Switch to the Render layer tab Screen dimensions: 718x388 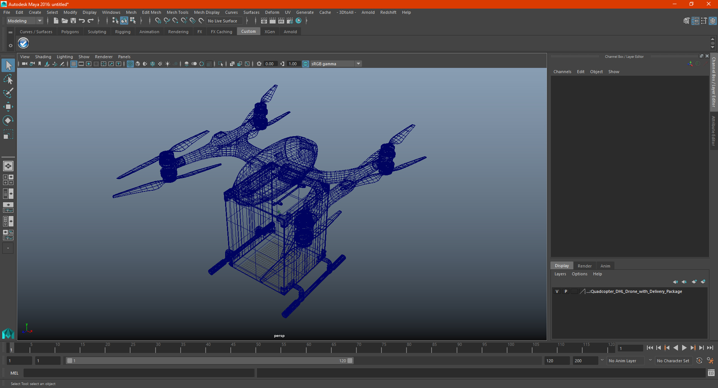(x=584, y=266)
